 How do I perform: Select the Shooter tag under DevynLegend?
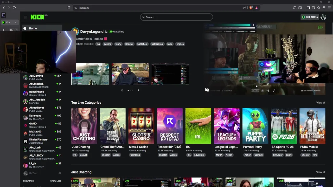129,44
